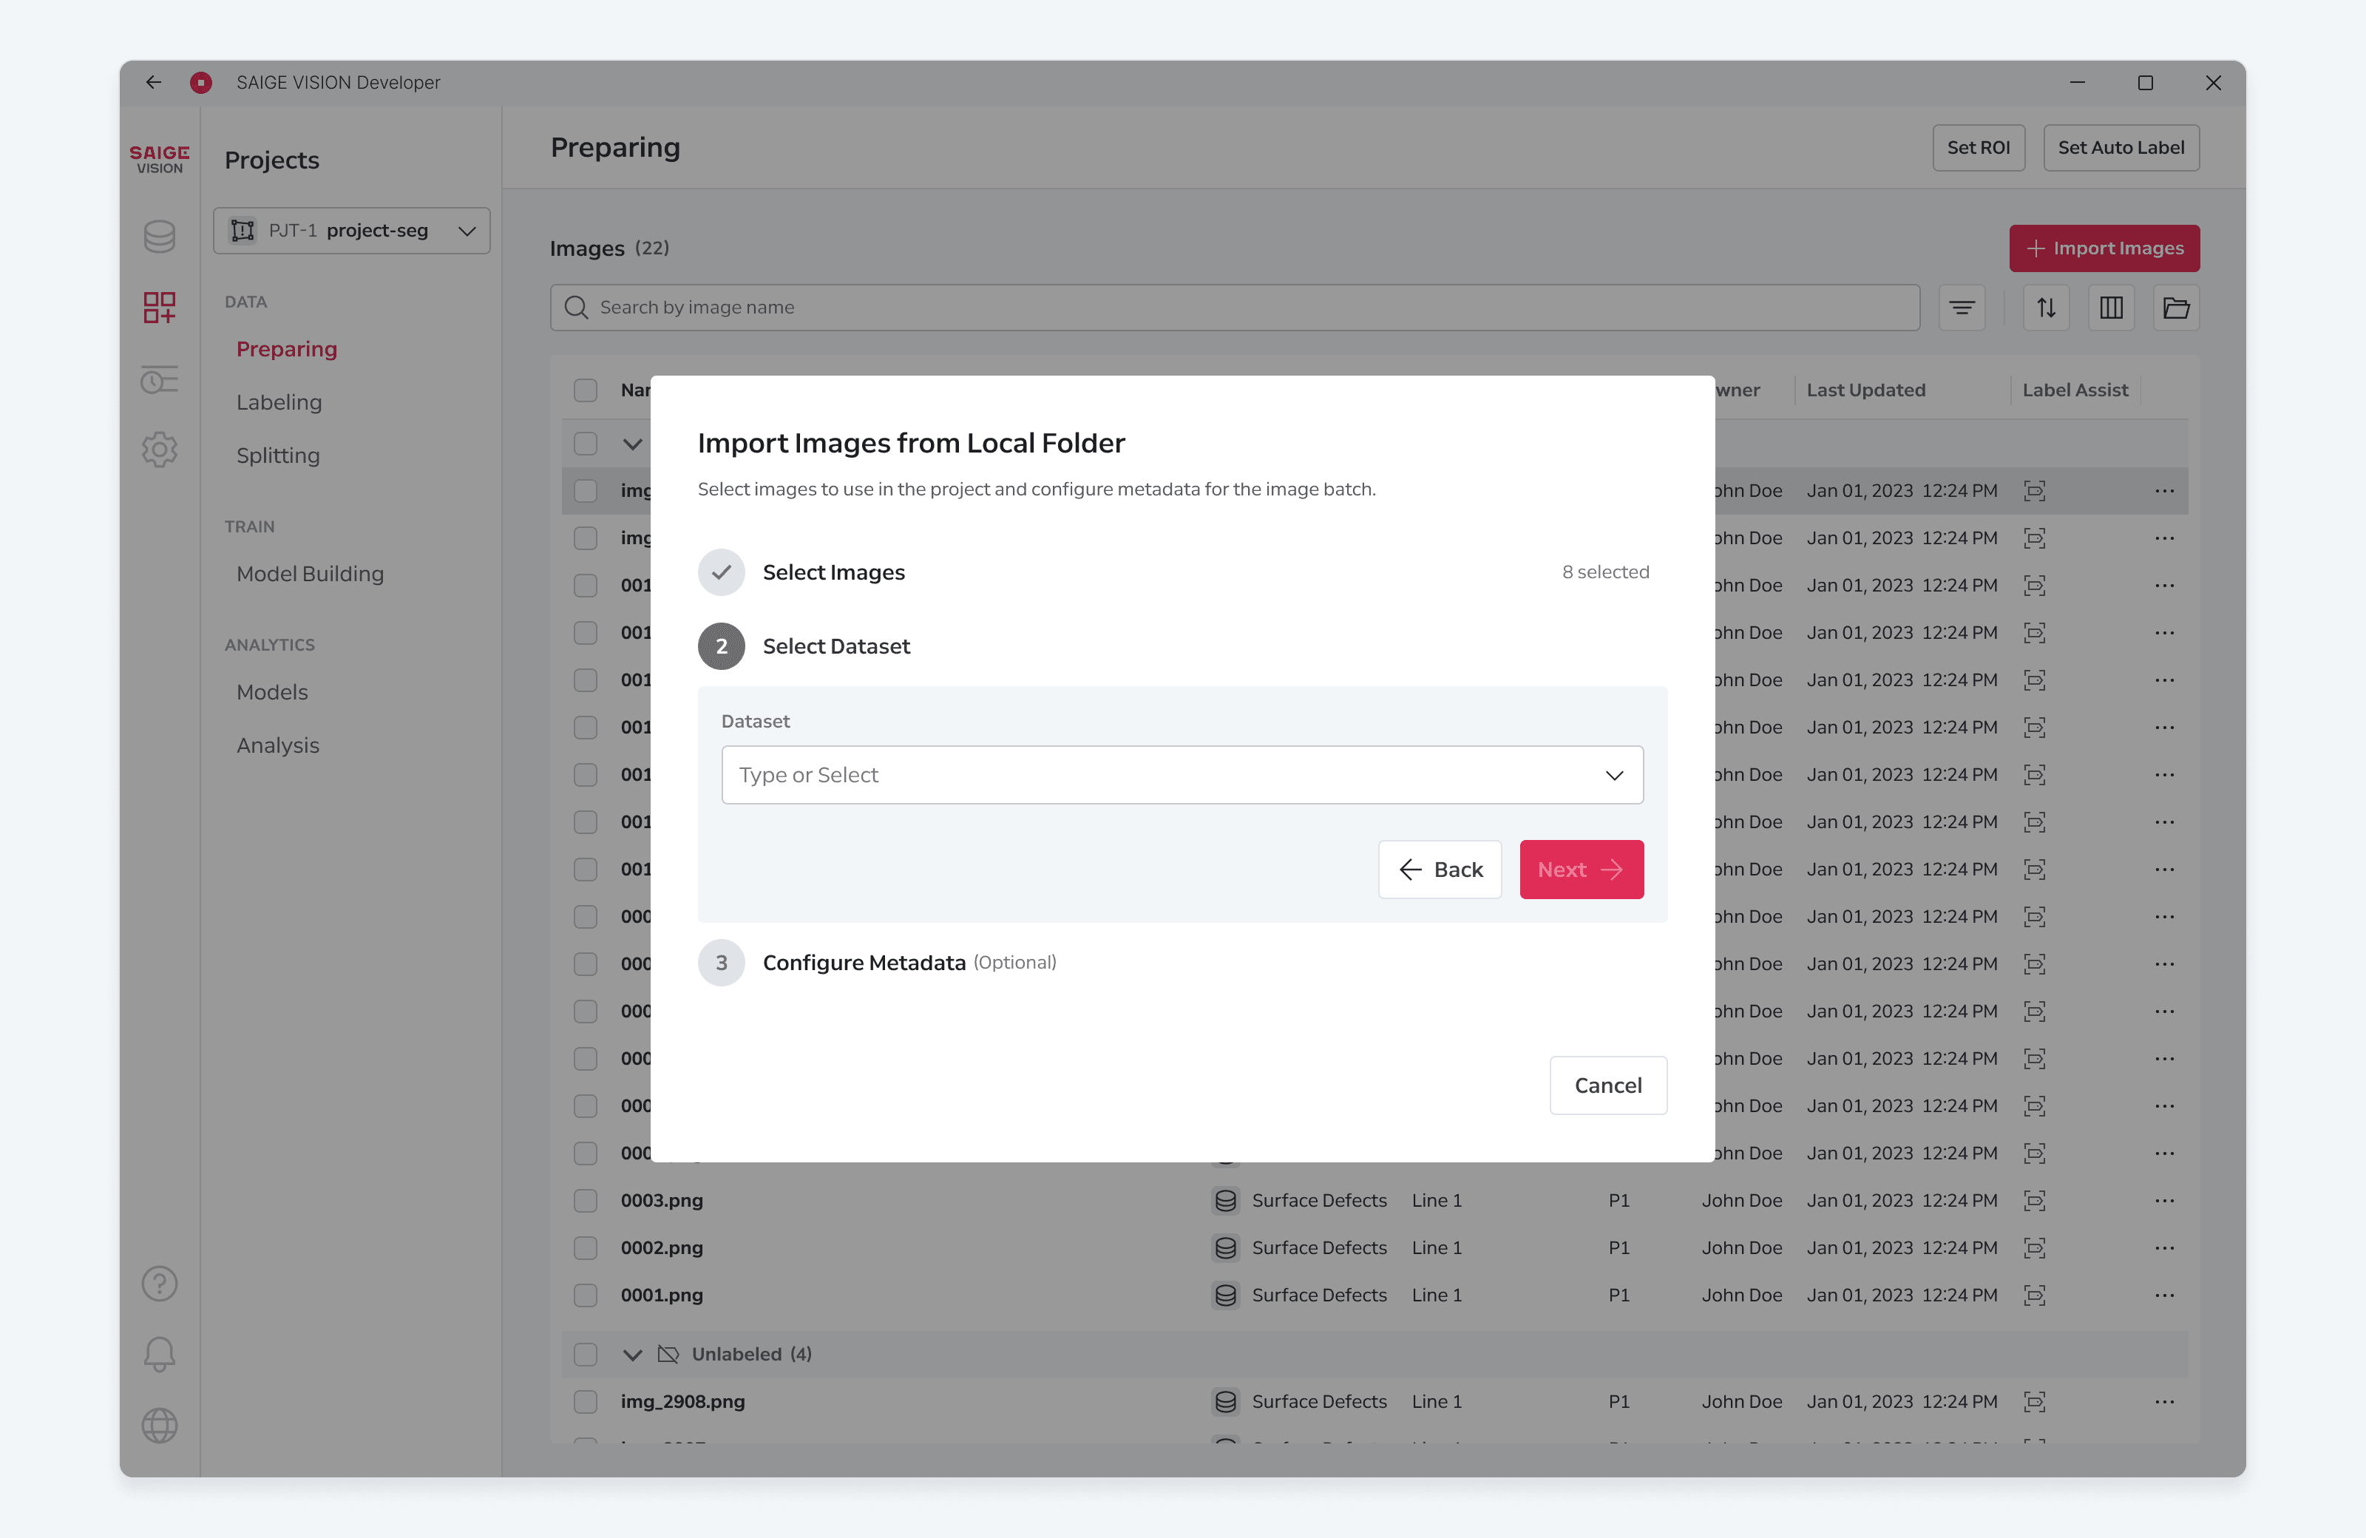Image resolution: width=2366 pixels, height=1538 pixels.
Task: Cancel the import dialog
Action: pos(1607,1085)
